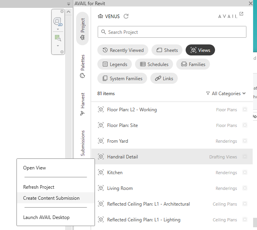Filter by Recently Viewed
Viewport: 257px width, 230px height.
(123, 50)
